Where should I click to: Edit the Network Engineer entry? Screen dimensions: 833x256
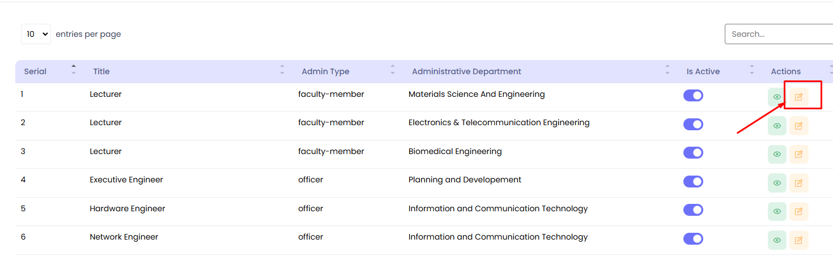coord(798,240)
